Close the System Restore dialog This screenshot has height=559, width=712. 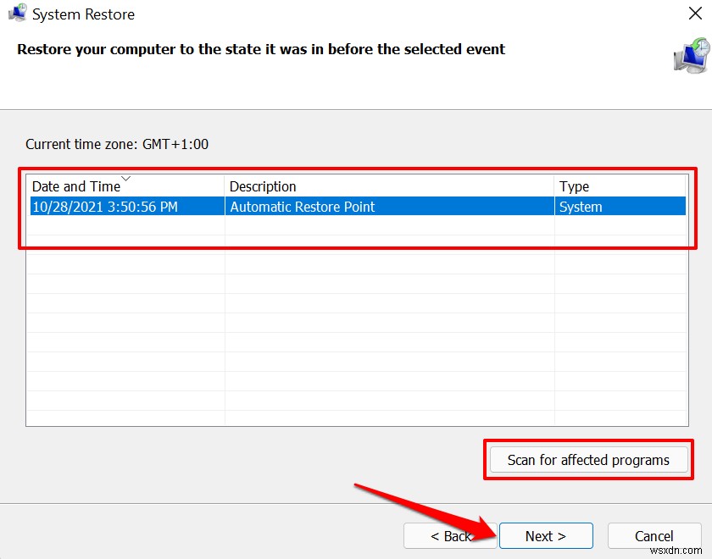[x=695, y=14]
